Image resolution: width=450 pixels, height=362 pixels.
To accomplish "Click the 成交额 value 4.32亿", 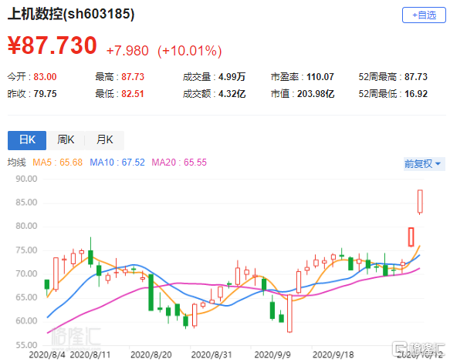I will click(x=232, y=94).
